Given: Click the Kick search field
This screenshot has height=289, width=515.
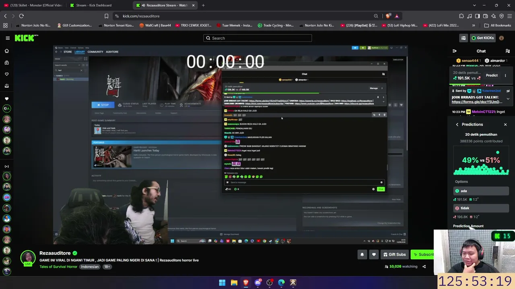Looking at the screenshot, I should click(257, 38).
